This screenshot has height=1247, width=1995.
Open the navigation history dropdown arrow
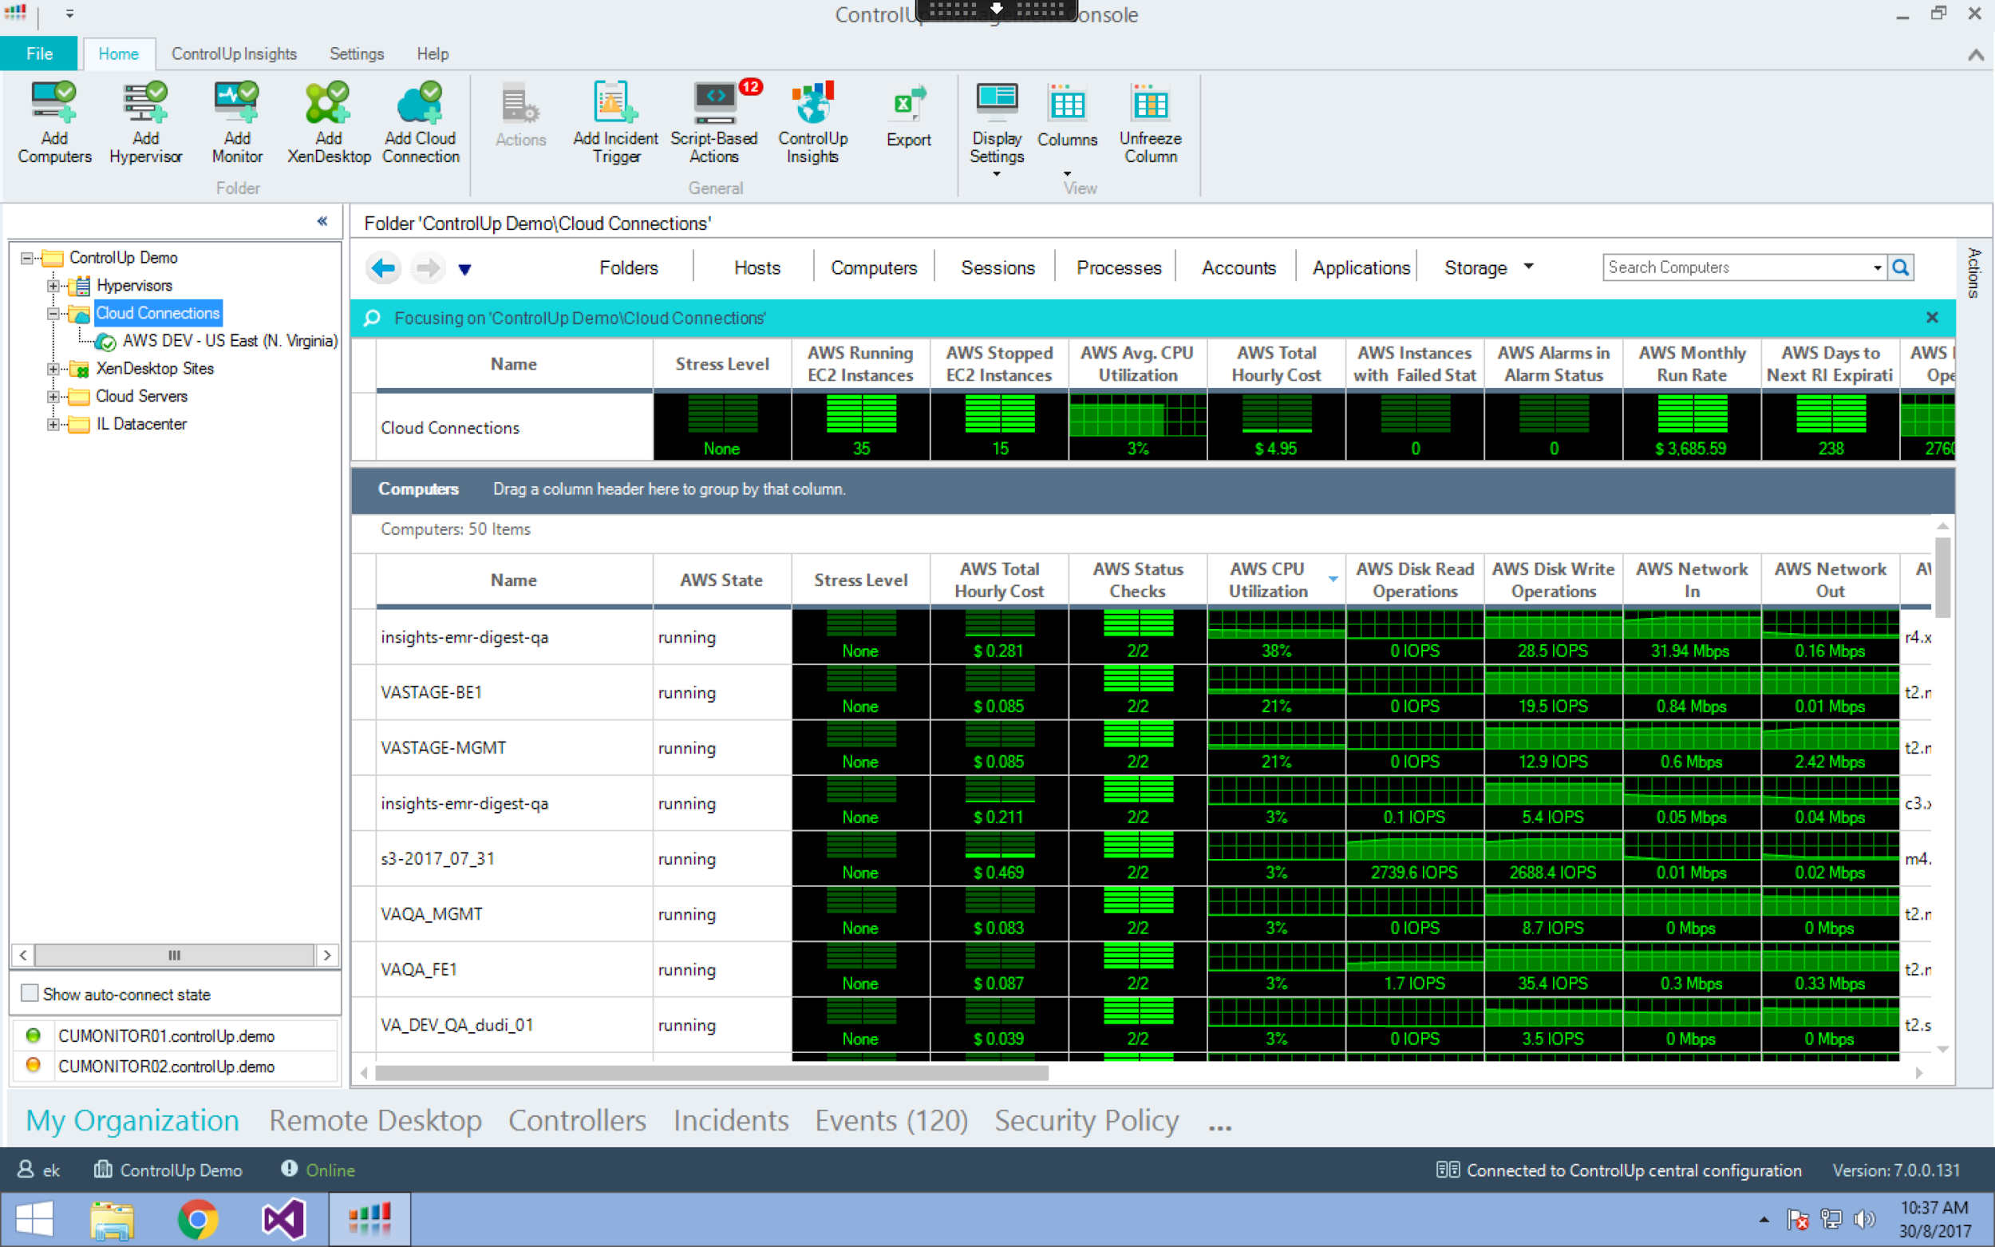pos(465,270)
